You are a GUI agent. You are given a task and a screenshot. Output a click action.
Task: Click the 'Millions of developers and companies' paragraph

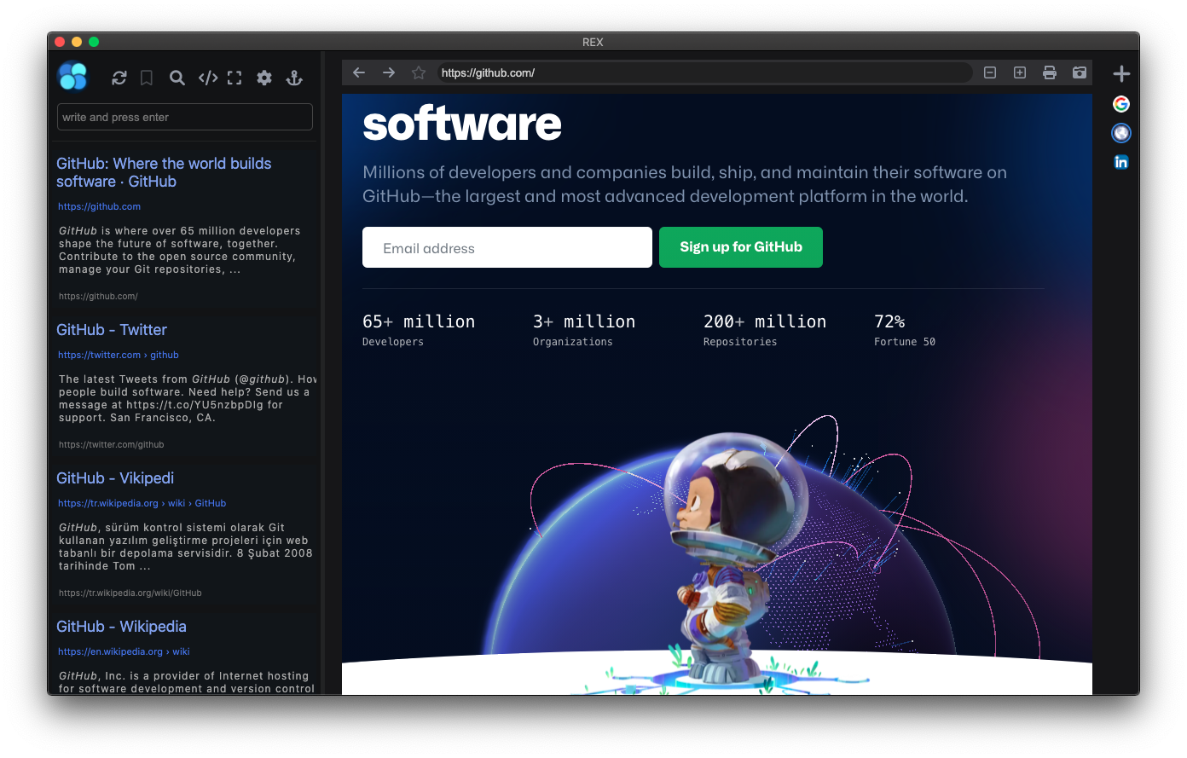pos(685,184)
